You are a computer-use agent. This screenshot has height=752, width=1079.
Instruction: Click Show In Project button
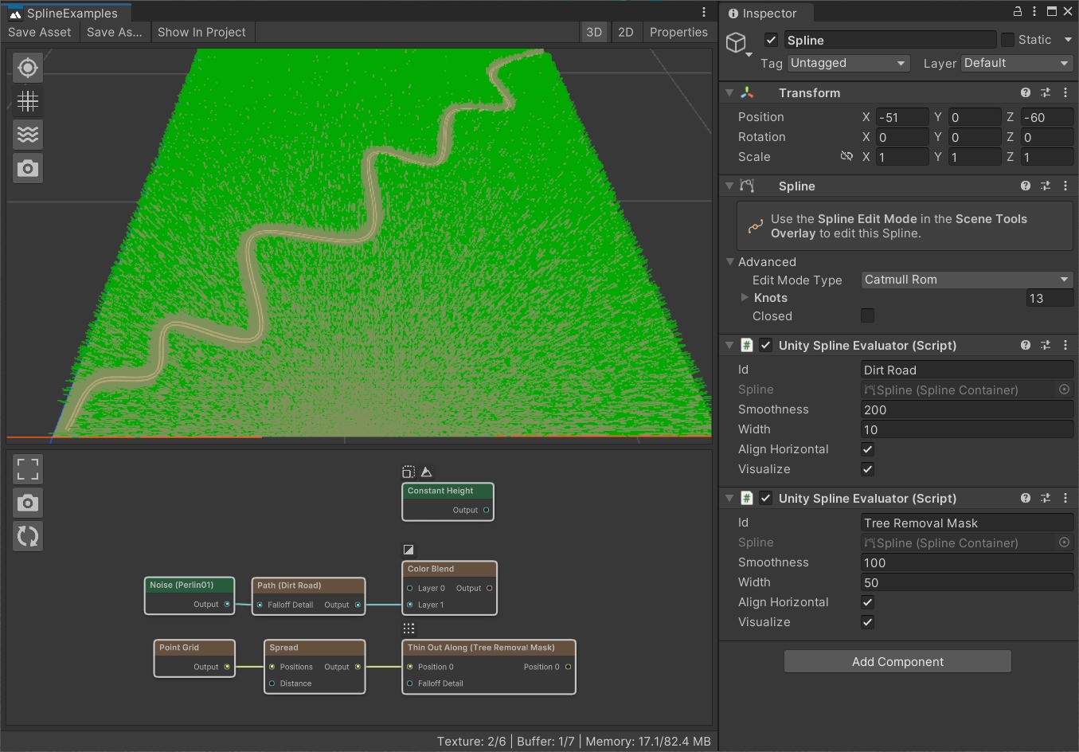202,32
